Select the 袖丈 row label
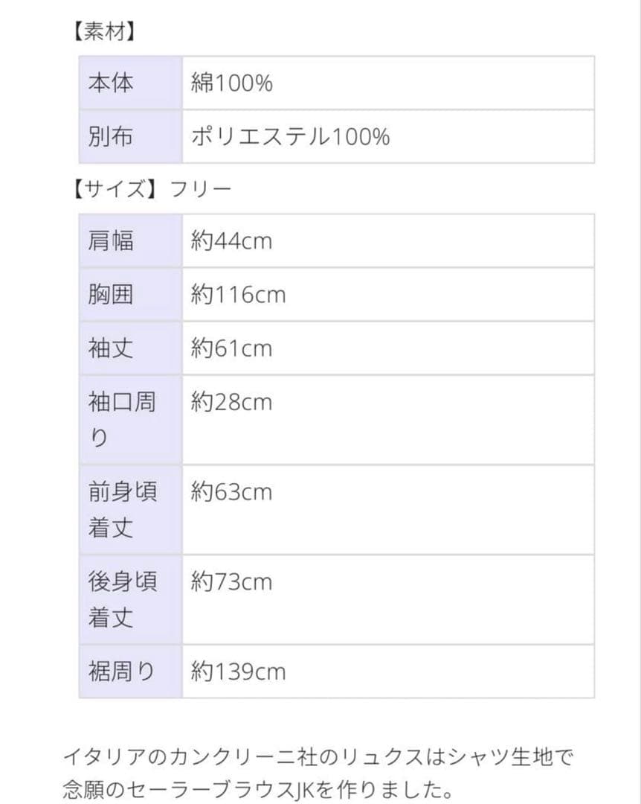The width and height of the screenshot is (641, 804). point(111,348)
